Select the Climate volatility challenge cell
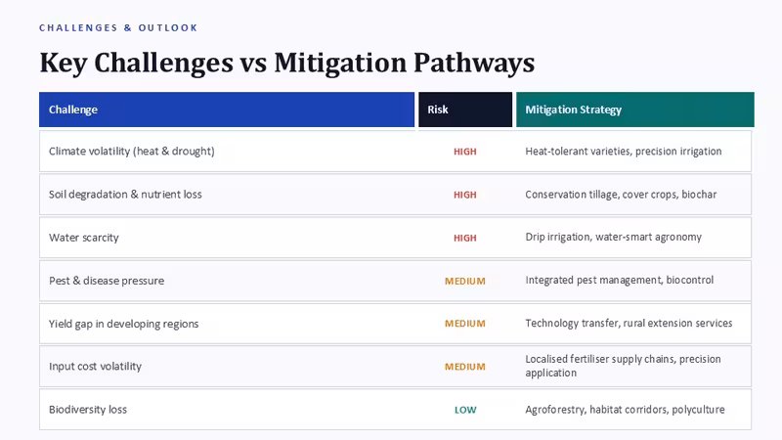This screenshot has height=440, width=782. (132, 152)
